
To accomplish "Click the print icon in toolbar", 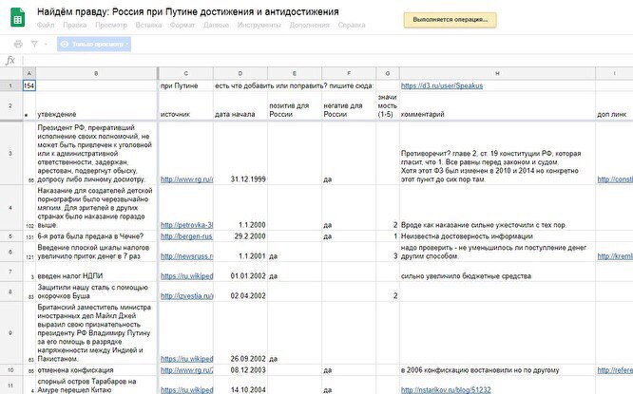I will click(x=18, y=44).
